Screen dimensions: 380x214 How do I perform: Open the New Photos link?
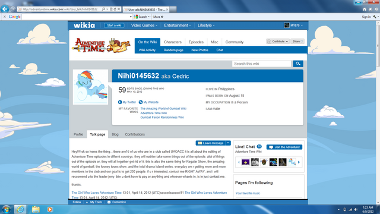click(199, 50)
